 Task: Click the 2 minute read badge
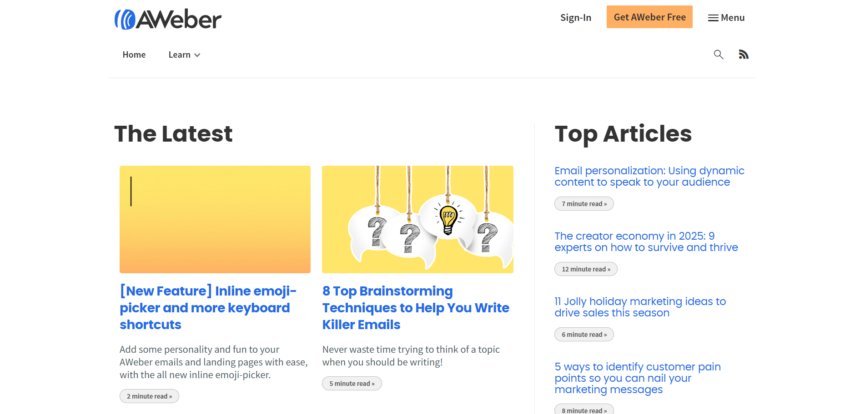[149, 395]
